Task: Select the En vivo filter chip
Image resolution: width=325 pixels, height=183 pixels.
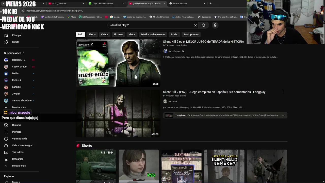Action: pyautogui.click(x=174, y=34)
